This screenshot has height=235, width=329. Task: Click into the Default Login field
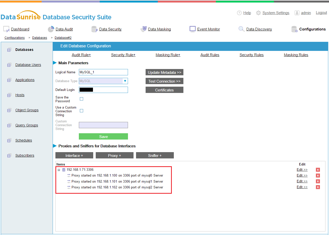103,90
